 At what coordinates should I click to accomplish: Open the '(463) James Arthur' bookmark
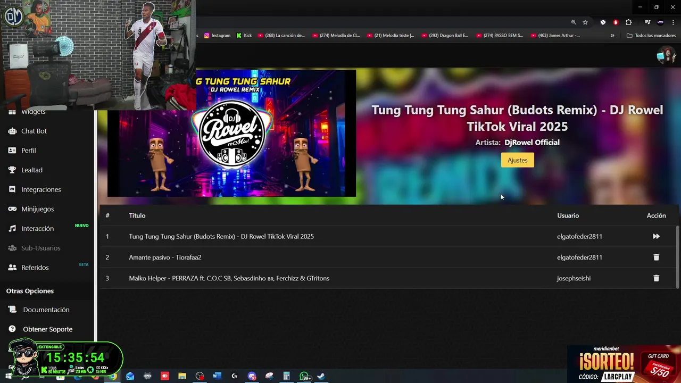click(555, 36)
